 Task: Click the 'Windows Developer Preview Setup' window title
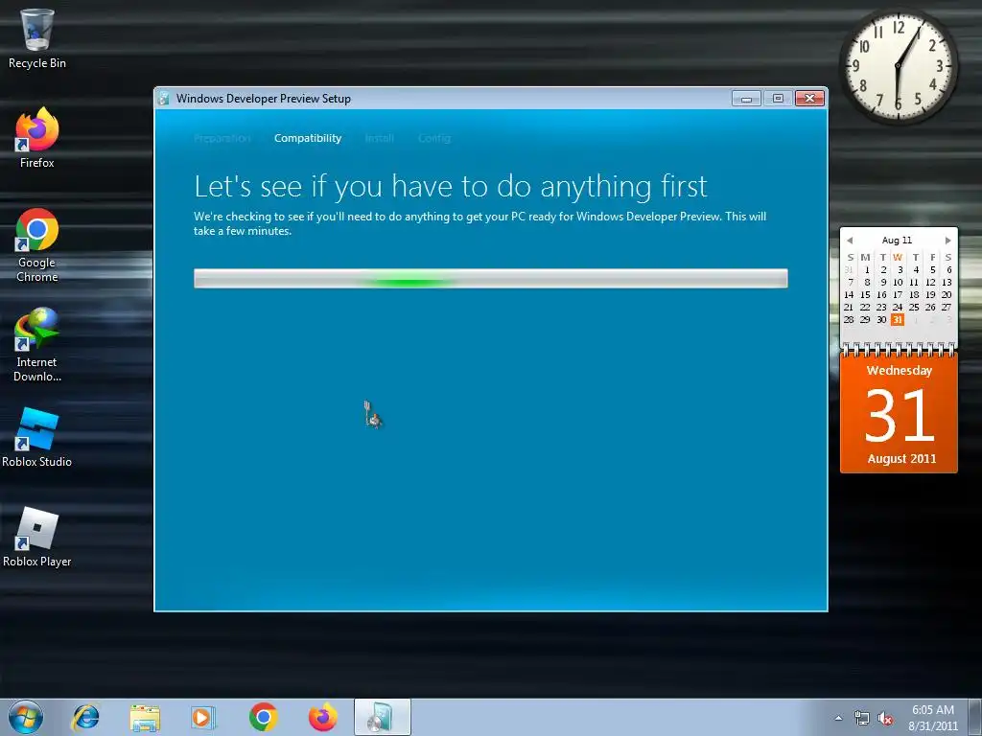click(263, 99)
